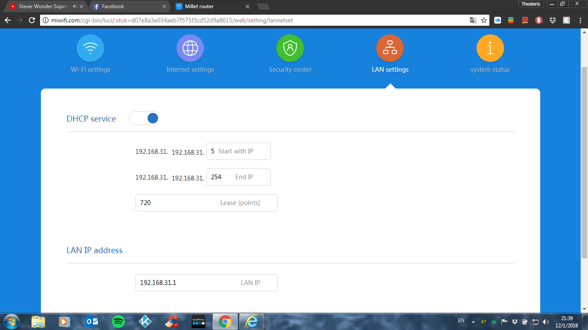Click scrollbar up arrow
588x330 pixels.
coord(584,32)
